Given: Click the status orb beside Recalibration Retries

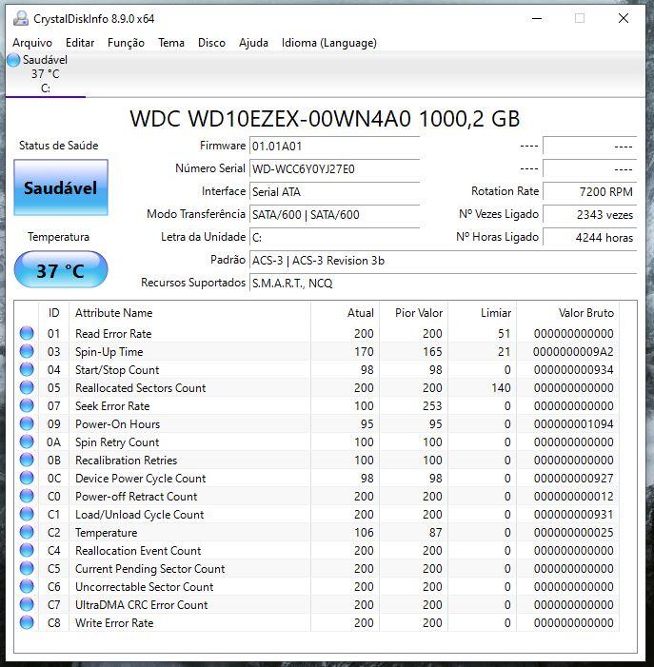Looking at the screenshot, I should (27, 460).
